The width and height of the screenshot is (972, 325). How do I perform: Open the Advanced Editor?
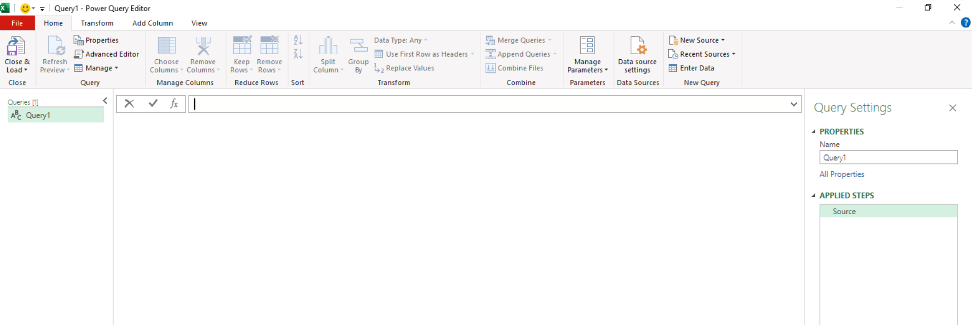[106, 54]
